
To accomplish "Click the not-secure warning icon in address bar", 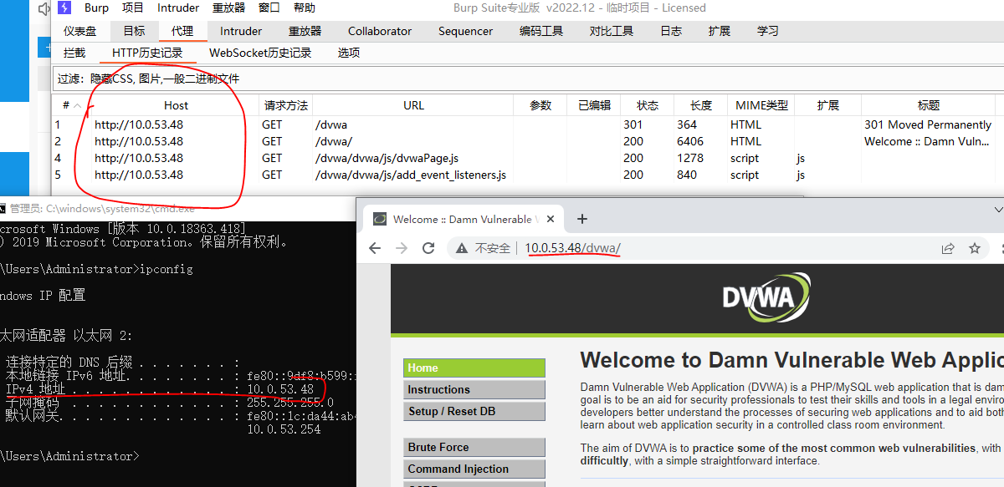I will [x=460, y=248].
